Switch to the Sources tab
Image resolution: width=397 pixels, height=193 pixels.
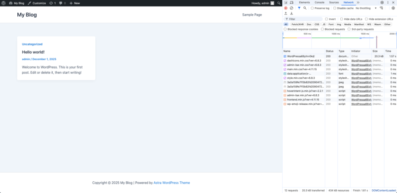[x=334, y=2]
